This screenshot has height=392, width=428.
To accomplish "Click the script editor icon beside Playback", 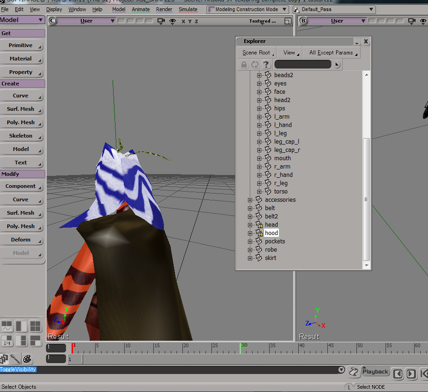I will point(354,372).
